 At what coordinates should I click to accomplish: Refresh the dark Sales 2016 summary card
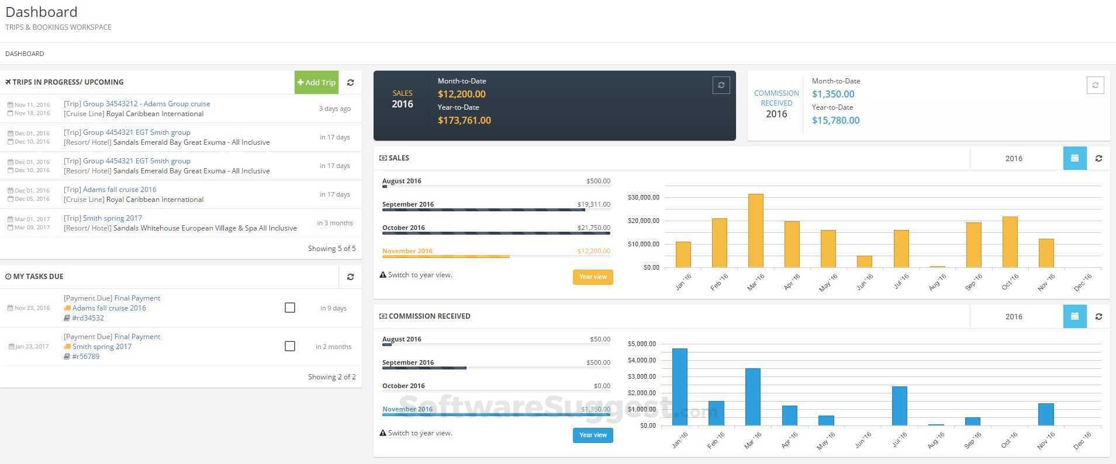click(721, 85)
